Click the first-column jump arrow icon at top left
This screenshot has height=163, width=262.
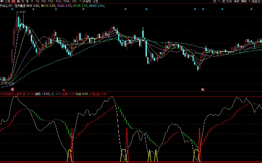click(2, 1)
